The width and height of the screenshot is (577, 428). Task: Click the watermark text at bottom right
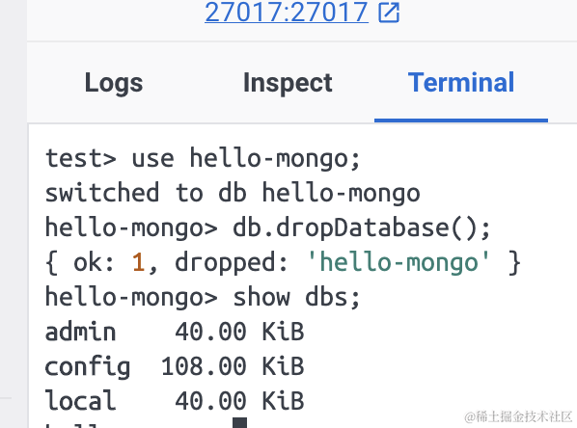(x=518, y=417)
